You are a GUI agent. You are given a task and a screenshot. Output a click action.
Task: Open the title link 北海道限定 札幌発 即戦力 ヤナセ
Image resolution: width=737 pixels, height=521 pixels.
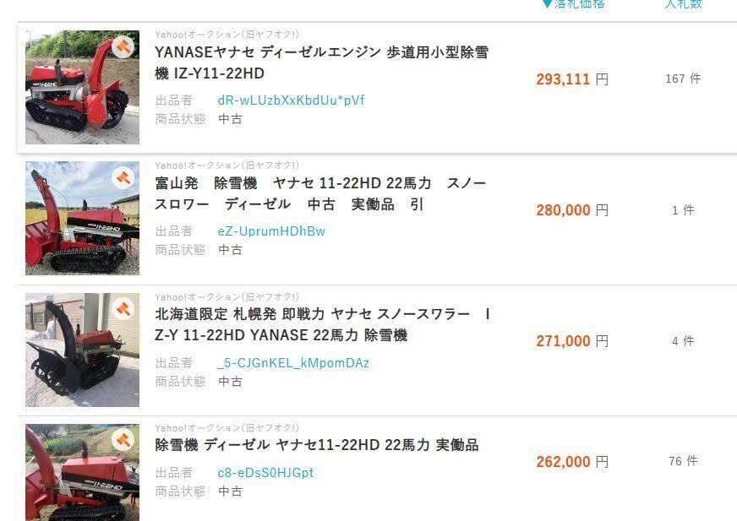[x=323, y=324]
